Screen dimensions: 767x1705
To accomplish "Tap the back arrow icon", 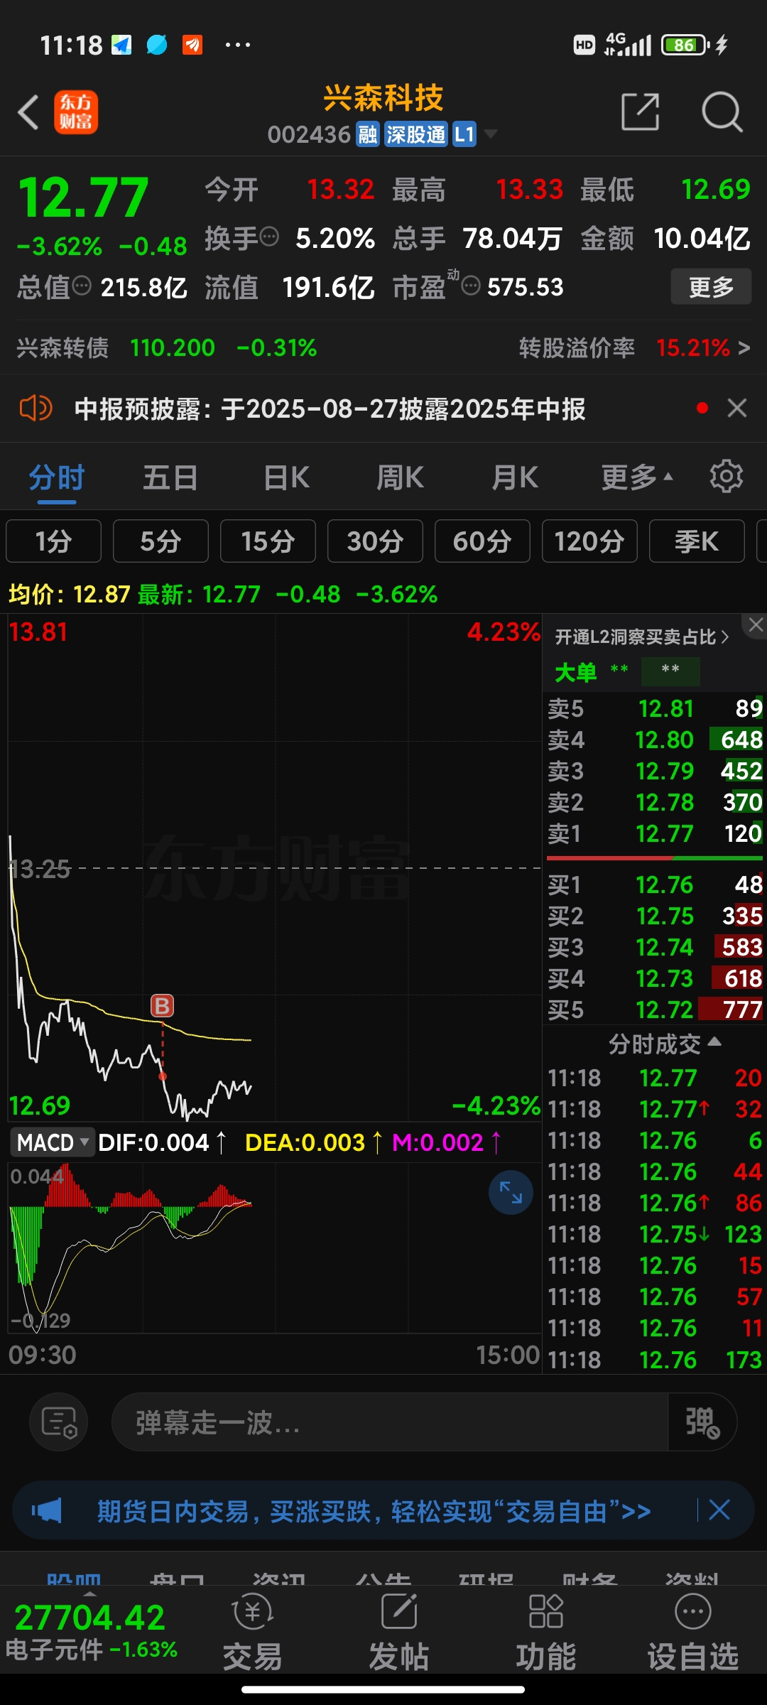I will tap(28, 112).
